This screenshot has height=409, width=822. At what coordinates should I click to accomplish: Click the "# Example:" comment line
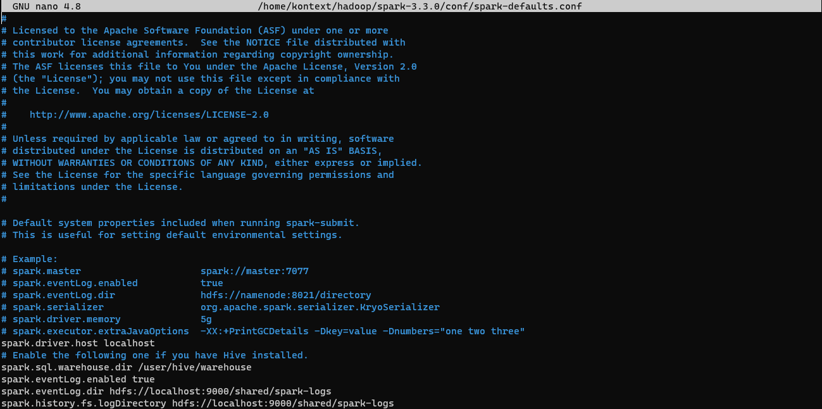[30, 259]
